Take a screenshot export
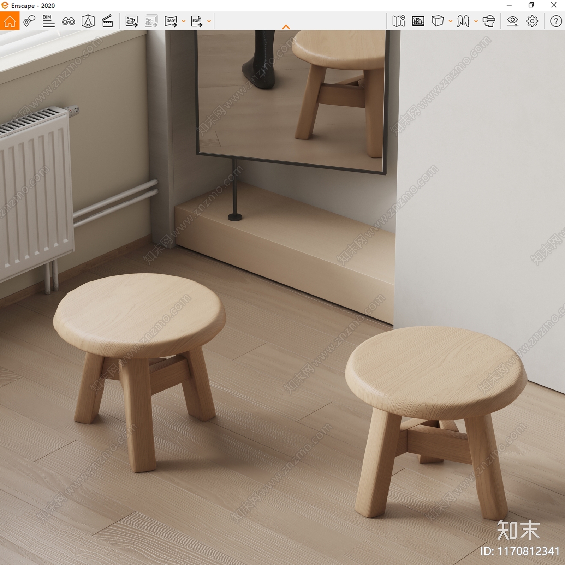This screenshot has width=565, height=565. click(x=132, y=21)
